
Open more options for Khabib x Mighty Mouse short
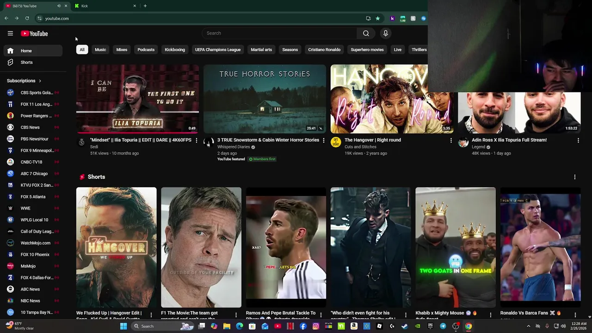[491, 315]
